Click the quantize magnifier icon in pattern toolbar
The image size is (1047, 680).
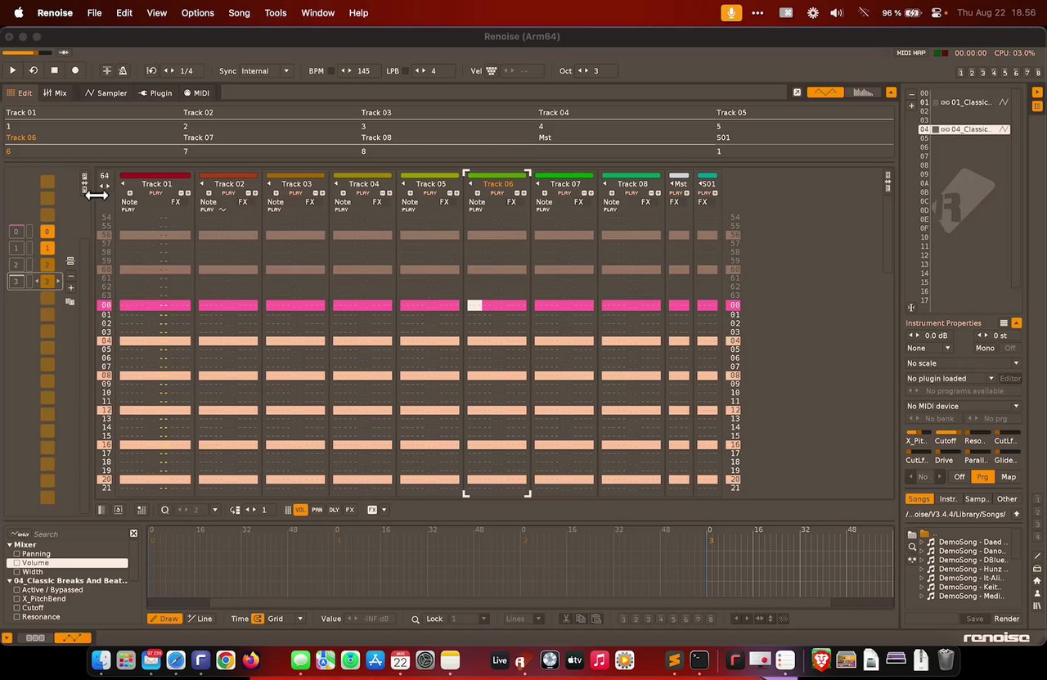(164, 510)
